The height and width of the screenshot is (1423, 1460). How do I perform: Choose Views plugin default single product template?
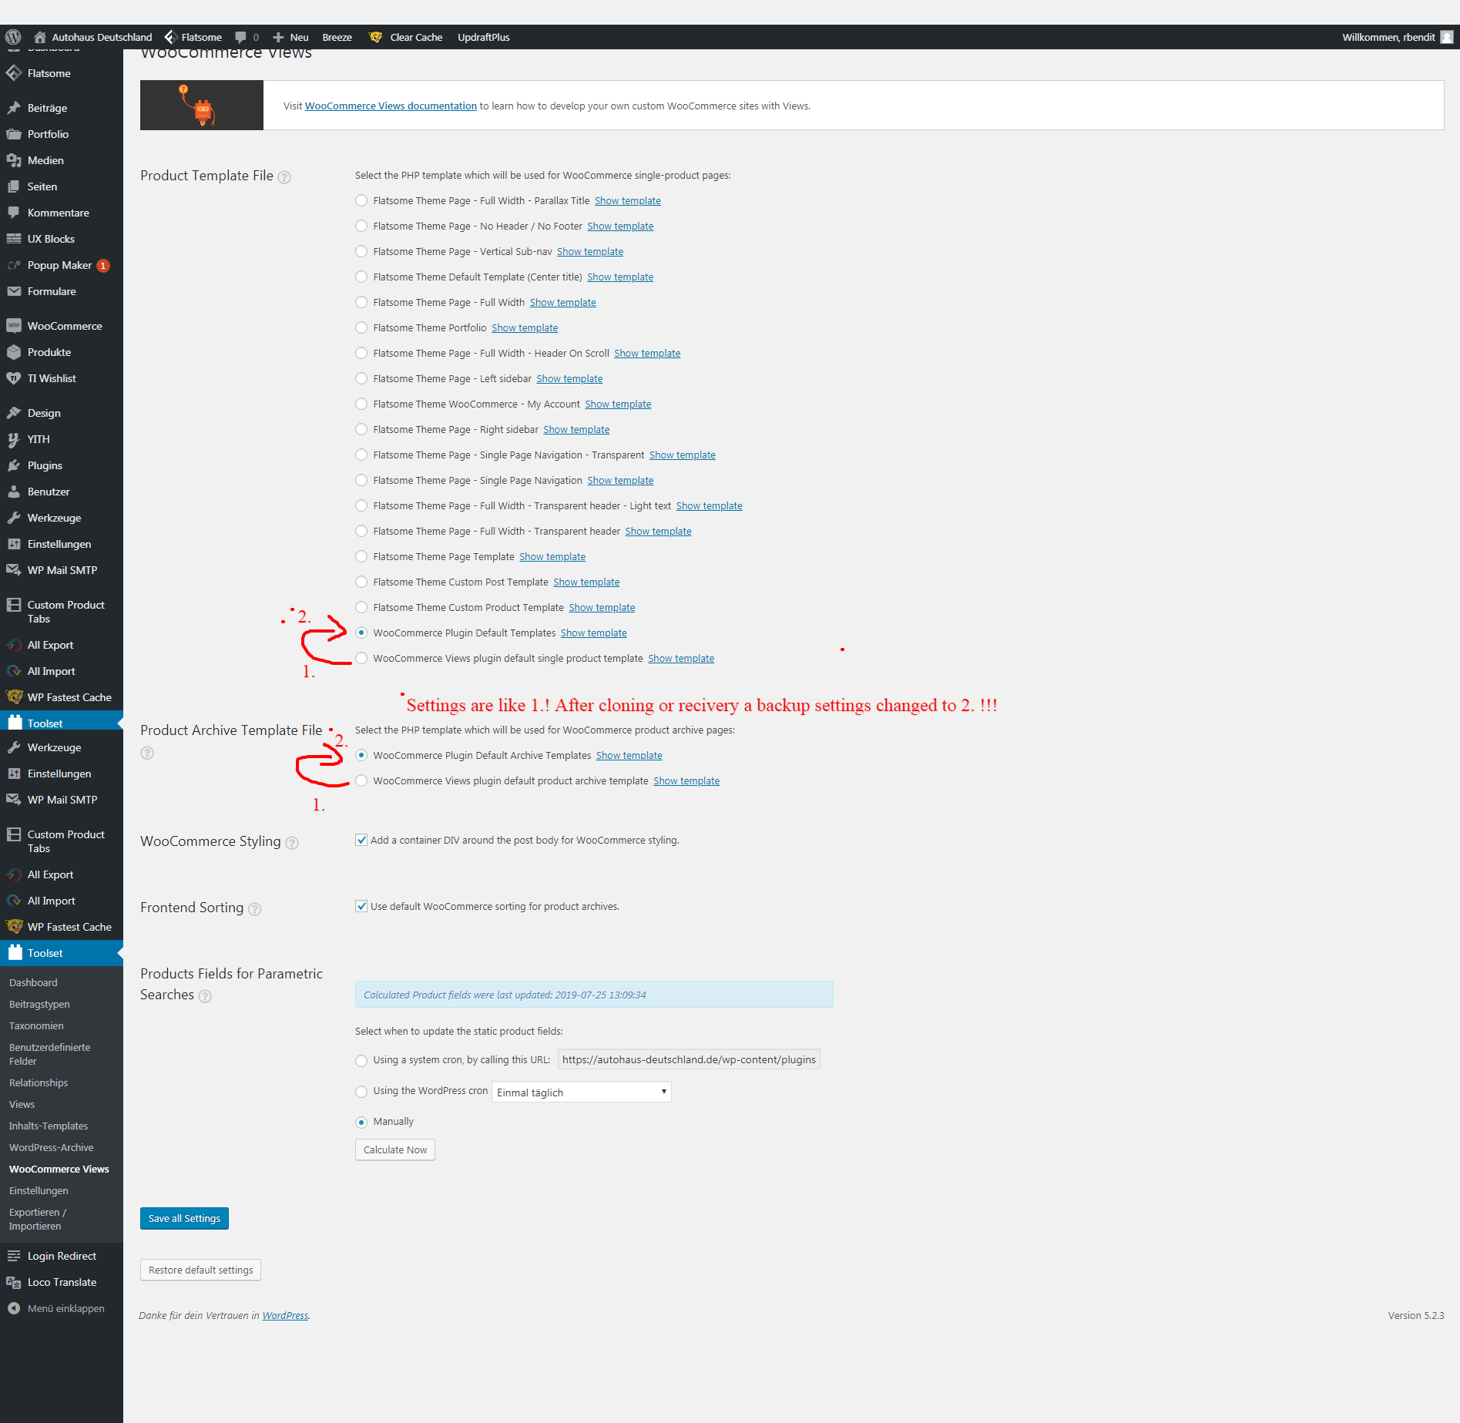pos(361,658)
